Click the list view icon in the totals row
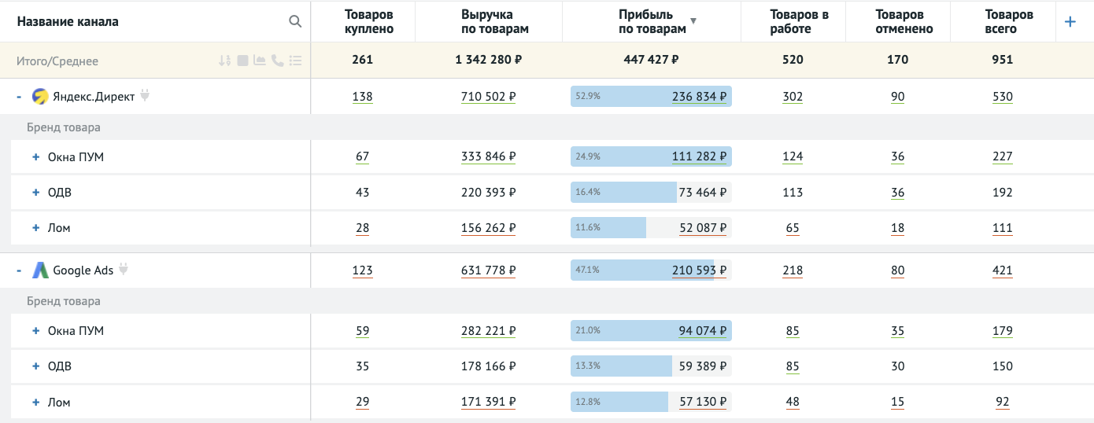 click(296, 61)
